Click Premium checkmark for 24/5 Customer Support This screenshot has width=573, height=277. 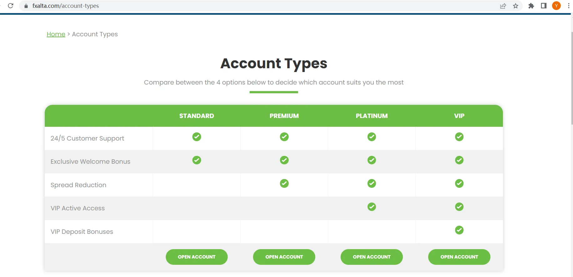pos(284,137)
